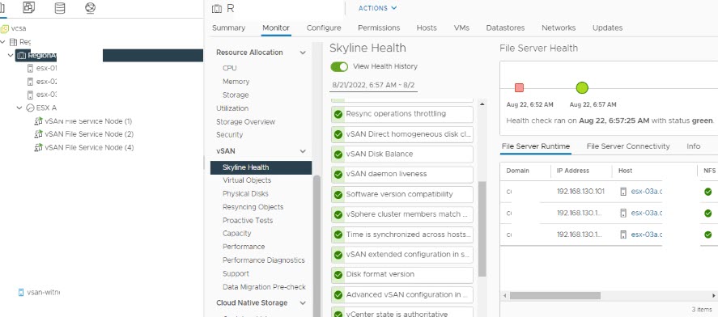Collapse the vSAN section chevron
Screen dimensions: 718x317
pyautogui.click(x=303, y=151)
